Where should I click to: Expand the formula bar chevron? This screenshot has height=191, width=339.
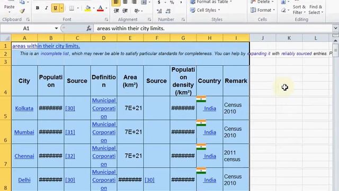(x=335, y=28)
